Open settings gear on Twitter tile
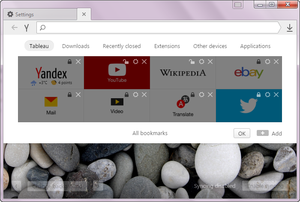The width and height of the screenshot is (300, 202). (x=267, y=95)
